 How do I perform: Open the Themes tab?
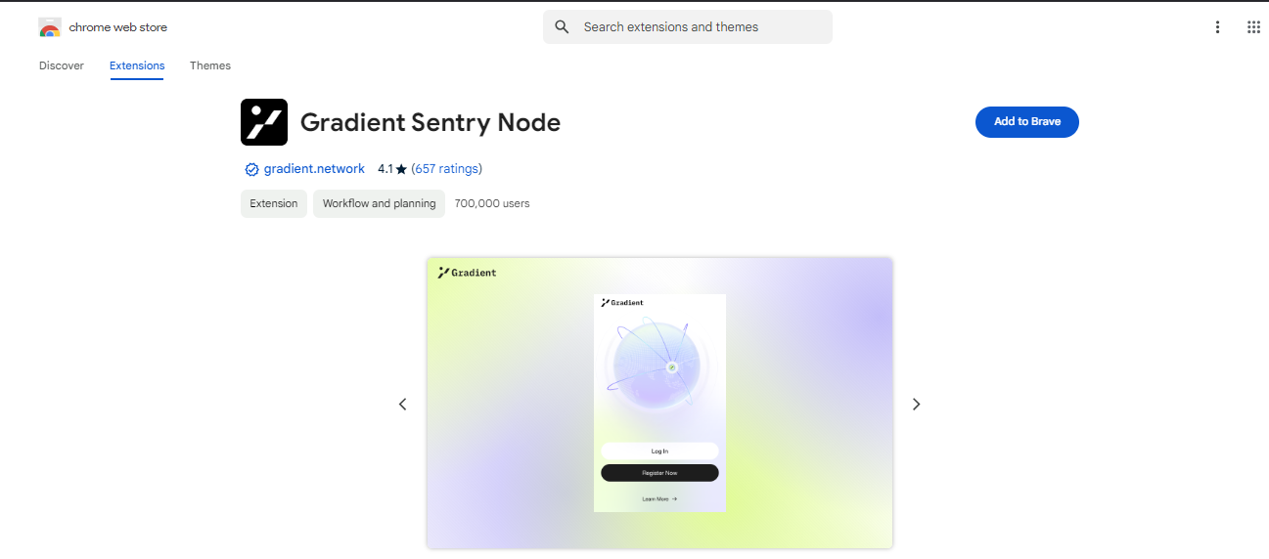[x=210, y=65]
